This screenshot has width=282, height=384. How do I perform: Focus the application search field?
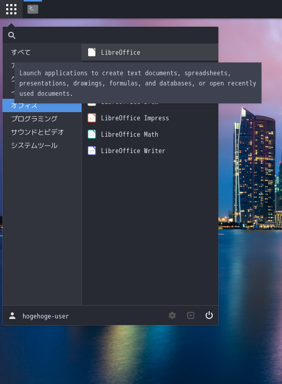(x=110, y=35)
